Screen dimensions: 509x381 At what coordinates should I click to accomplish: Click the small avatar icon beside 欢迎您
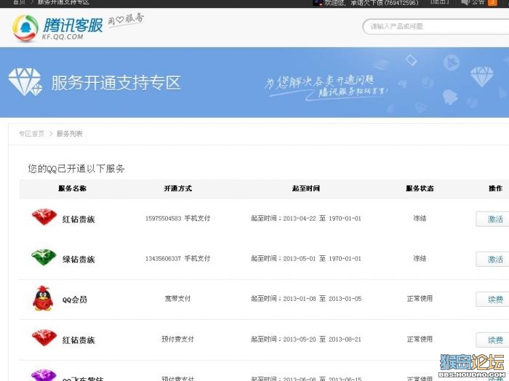pos(318,3)
